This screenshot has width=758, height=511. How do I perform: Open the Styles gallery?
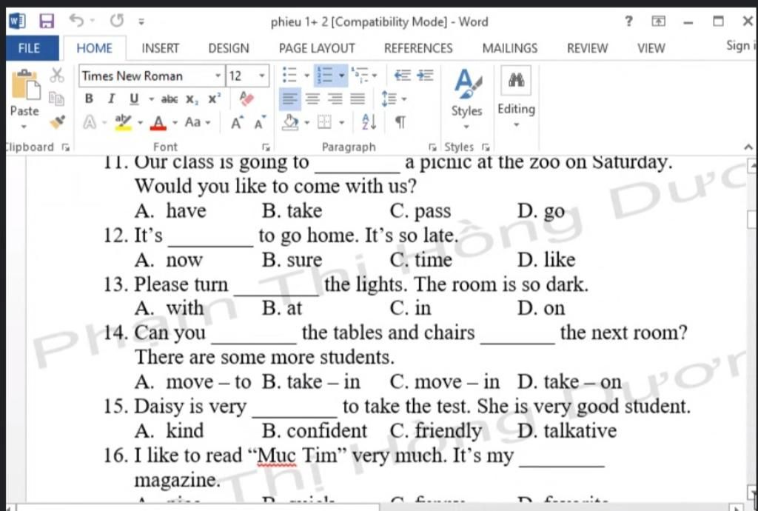click(x=466, y=99)
